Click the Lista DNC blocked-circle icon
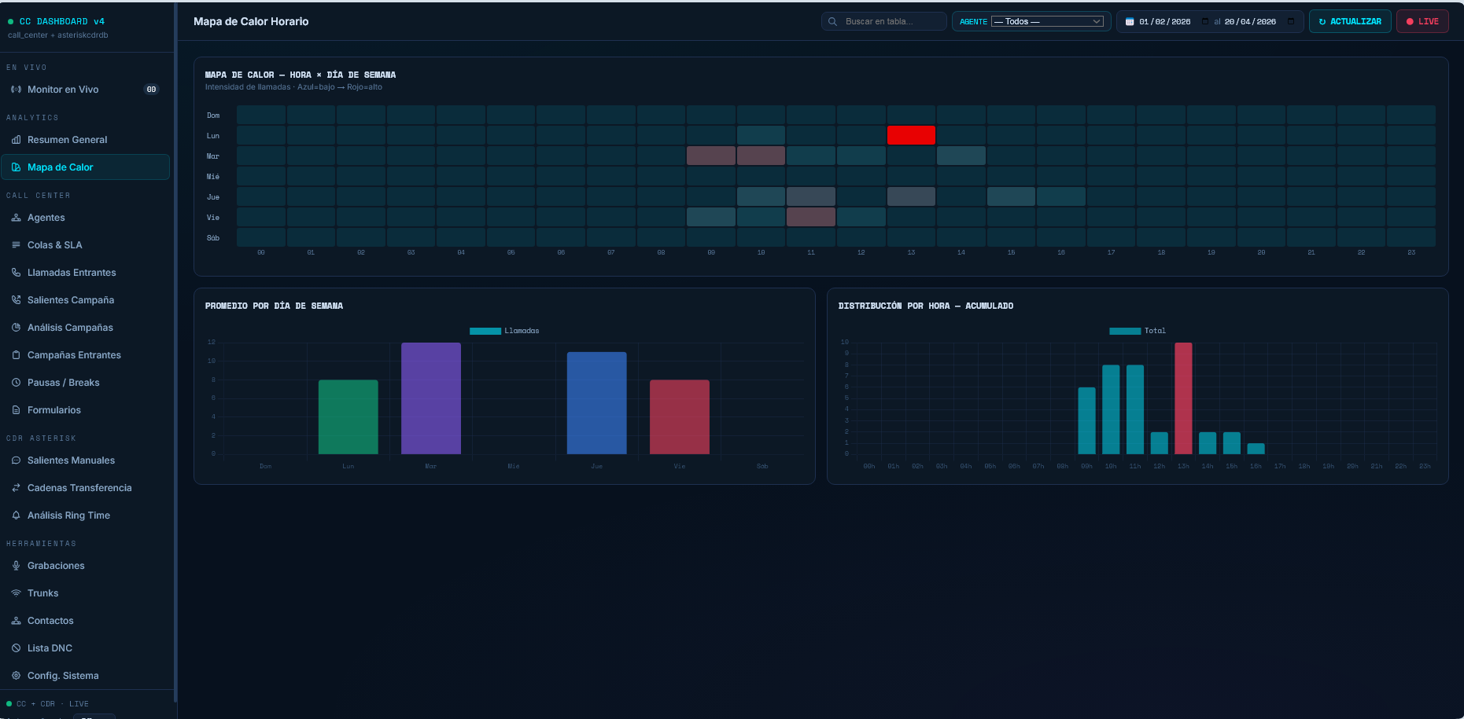Viewport: 1464px width, 719px height. click(x=16, y=648)
